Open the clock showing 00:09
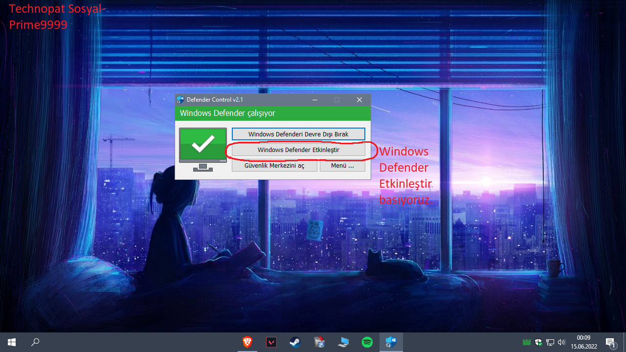 click(583, 342)
